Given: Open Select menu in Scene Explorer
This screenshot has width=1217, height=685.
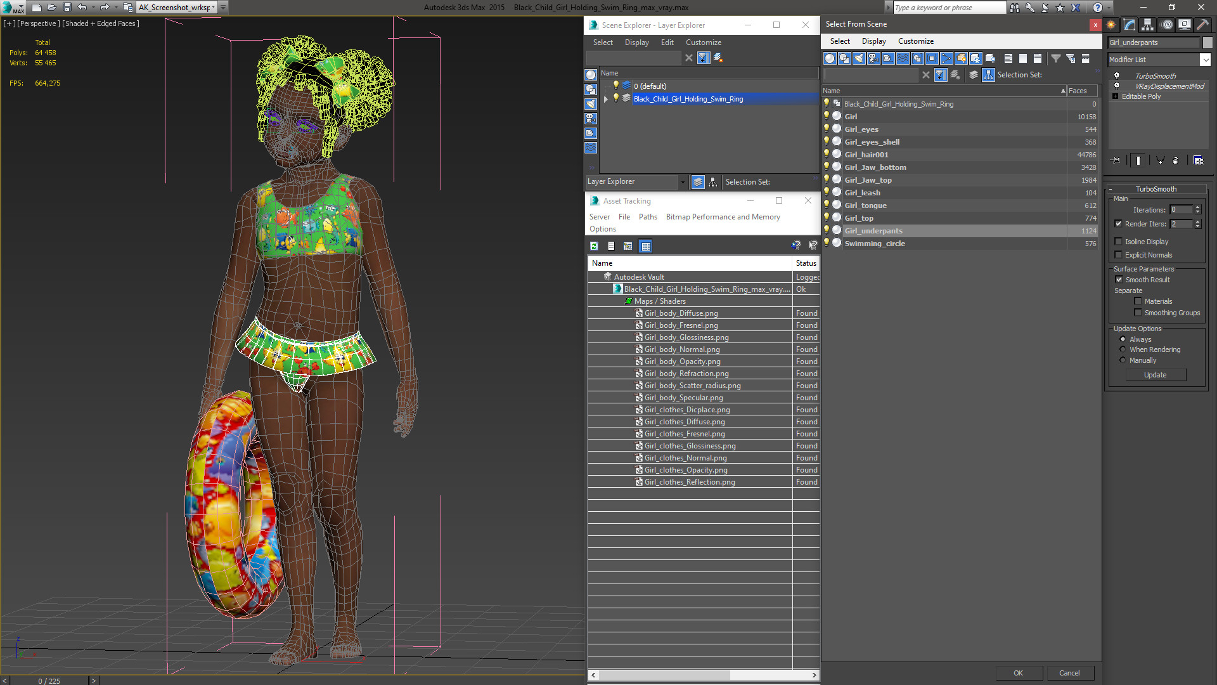Looking at the screenshot, I should coord(603,42).
